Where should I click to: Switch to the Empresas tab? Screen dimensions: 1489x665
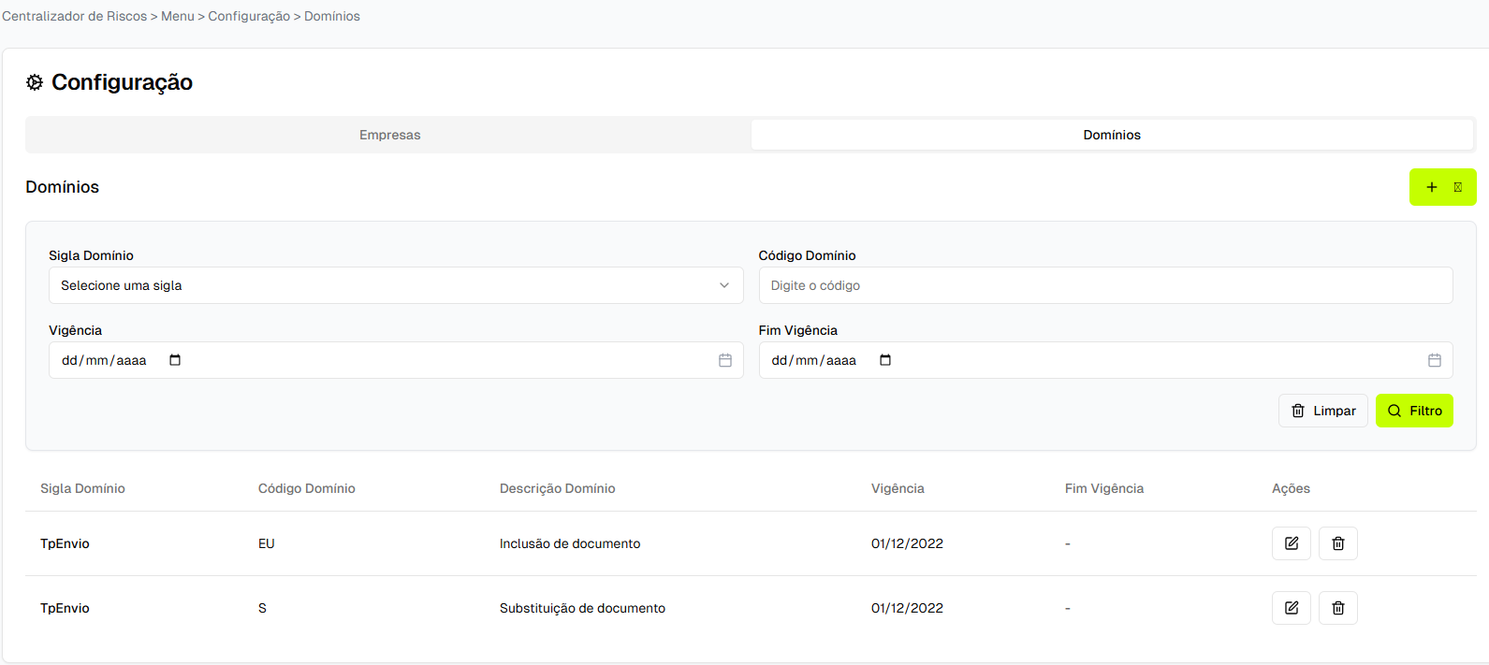coord(389,135)
